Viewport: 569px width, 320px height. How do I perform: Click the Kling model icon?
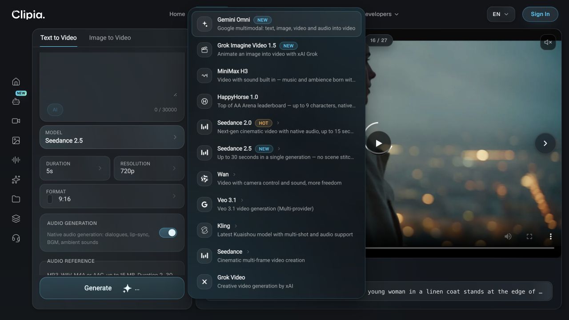click(204, 230)
